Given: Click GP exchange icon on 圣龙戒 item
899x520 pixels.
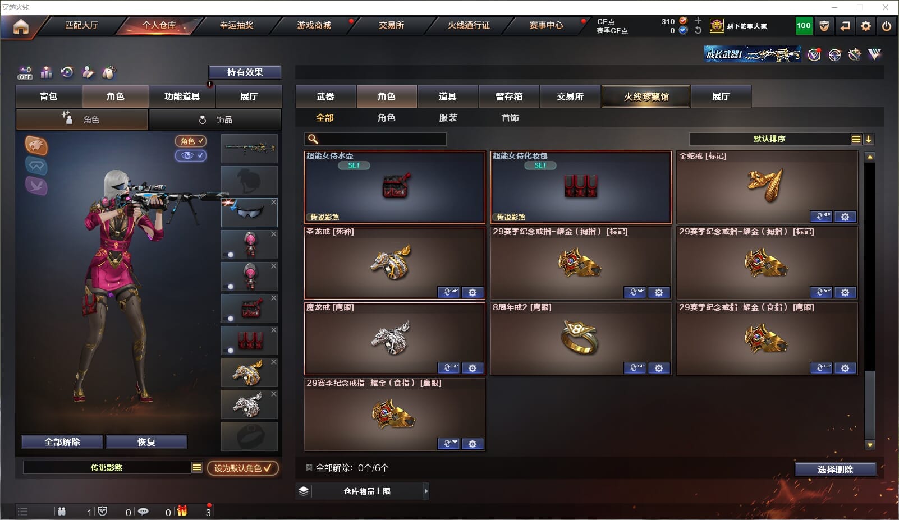Looking at the screenshot, I should click(x=448, y=292).
